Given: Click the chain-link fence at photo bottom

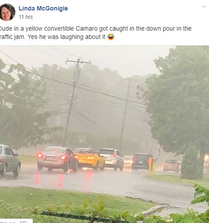Looking at the screenshot, I should click(82, 218).
